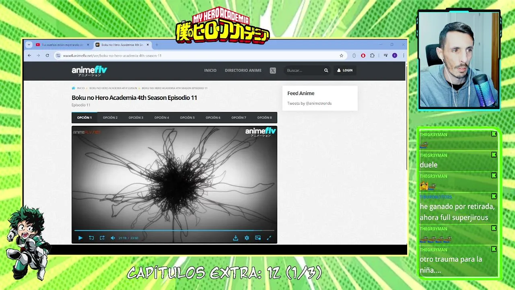This screenshot has height=290, width=515.
Task: Select the OPCIÓN 5 server tab
Action: pyautogui.click(x=187, y=118)
